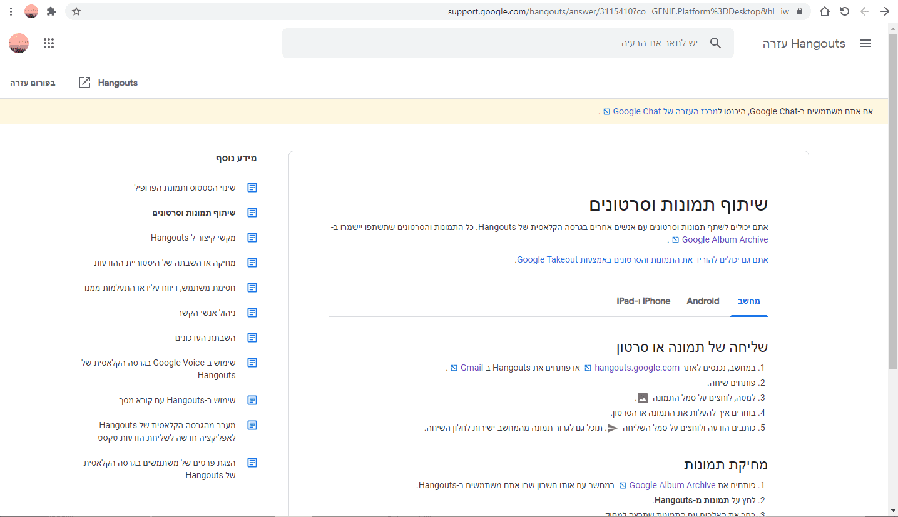Click the article icon beside שינוי הסטטוס ותמונת הפרופיל
This screenshot has height=517, width=898.
point(252,188)
